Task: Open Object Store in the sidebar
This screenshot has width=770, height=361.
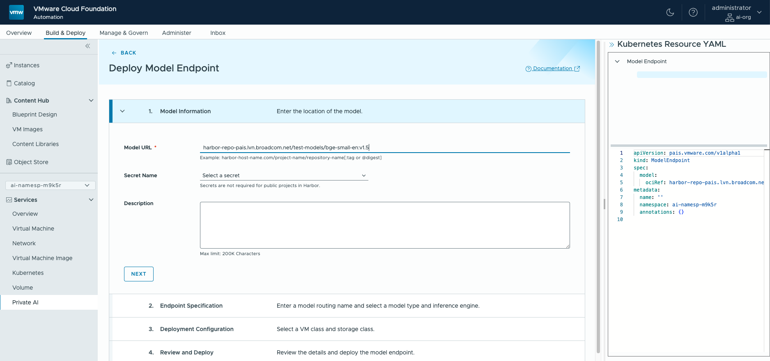Action: click(x=31, y=162)
